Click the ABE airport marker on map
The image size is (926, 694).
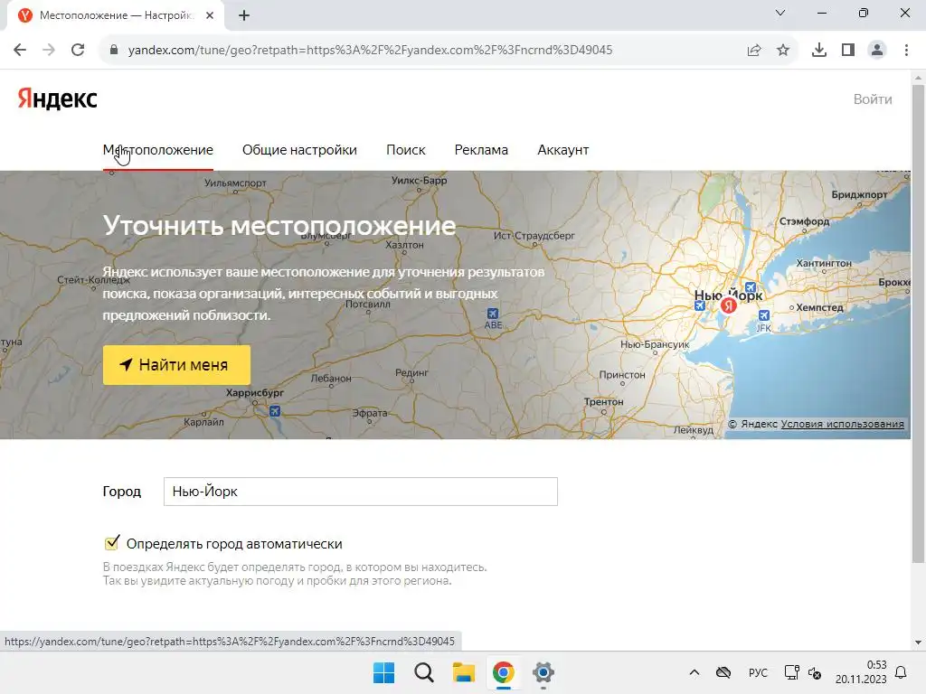click(x=493, y=314)
